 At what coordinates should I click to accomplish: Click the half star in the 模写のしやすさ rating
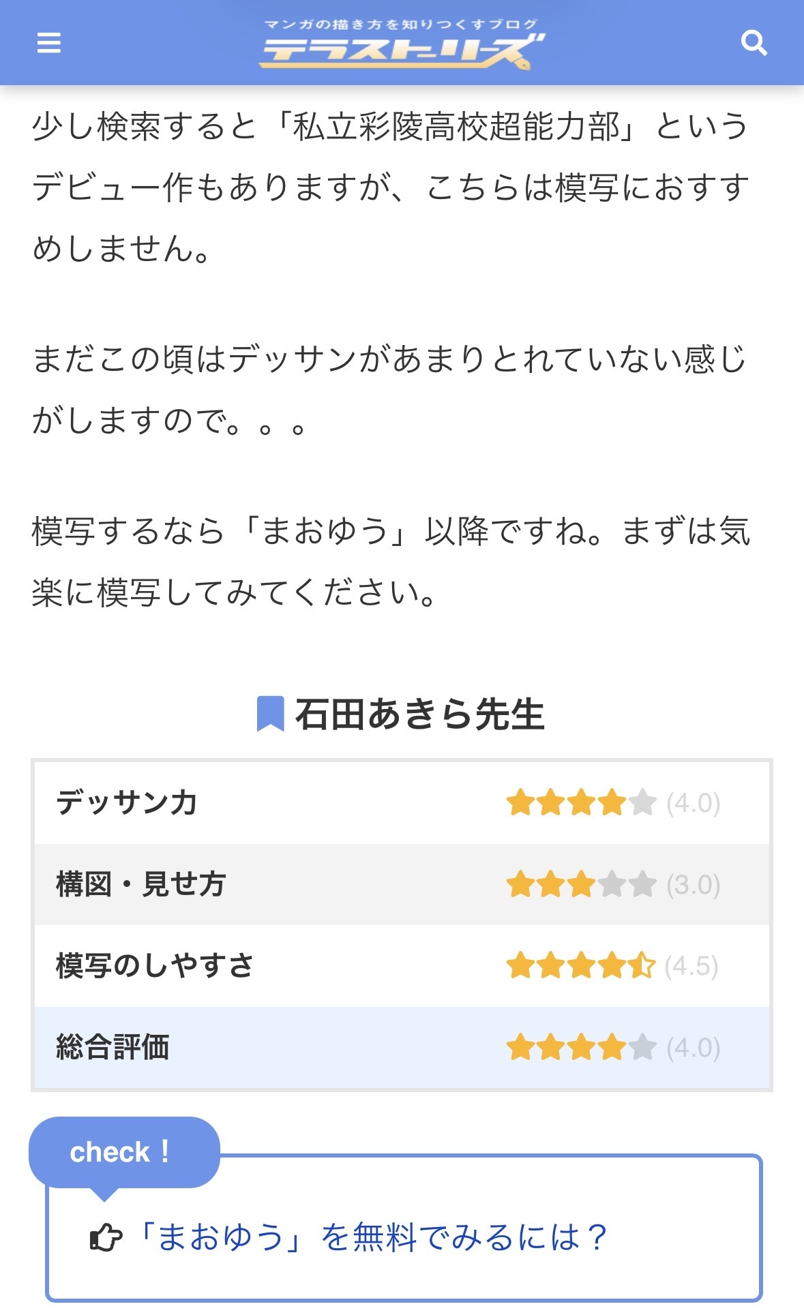pos(642,966)
